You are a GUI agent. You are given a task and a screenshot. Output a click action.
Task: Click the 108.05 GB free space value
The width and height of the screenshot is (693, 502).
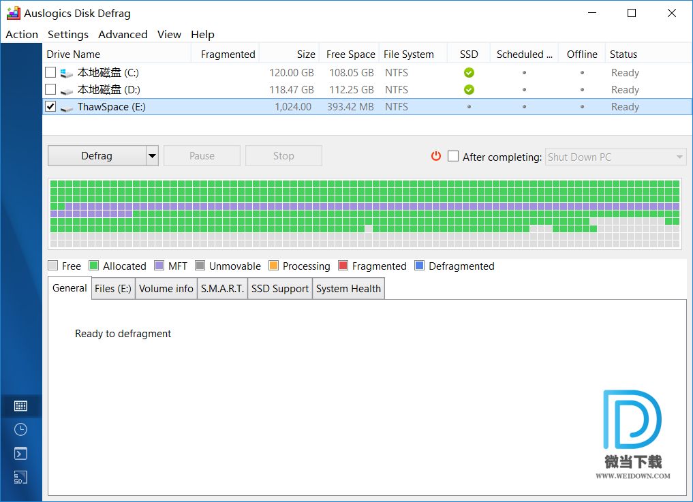(352, 72)
